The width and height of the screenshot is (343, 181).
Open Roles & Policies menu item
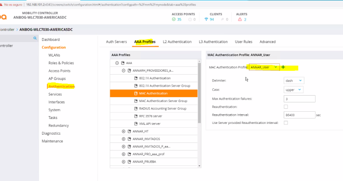(x=61, y=63)
